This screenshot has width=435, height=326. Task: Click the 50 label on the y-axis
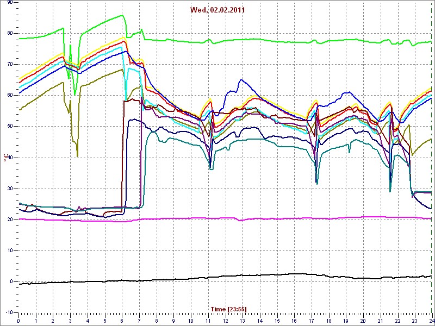[x=9, y=127]
